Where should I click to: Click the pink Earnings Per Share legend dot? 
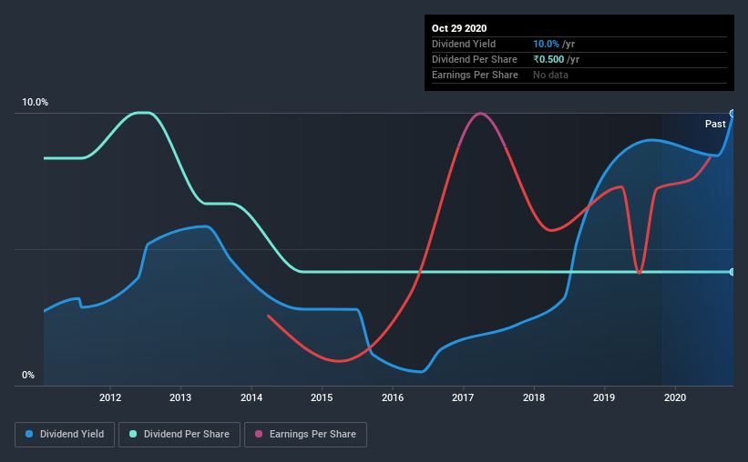click(259, 434)
